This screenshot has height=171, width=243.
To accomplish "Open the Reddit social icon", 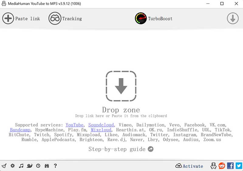I will [x=222, y=166].
